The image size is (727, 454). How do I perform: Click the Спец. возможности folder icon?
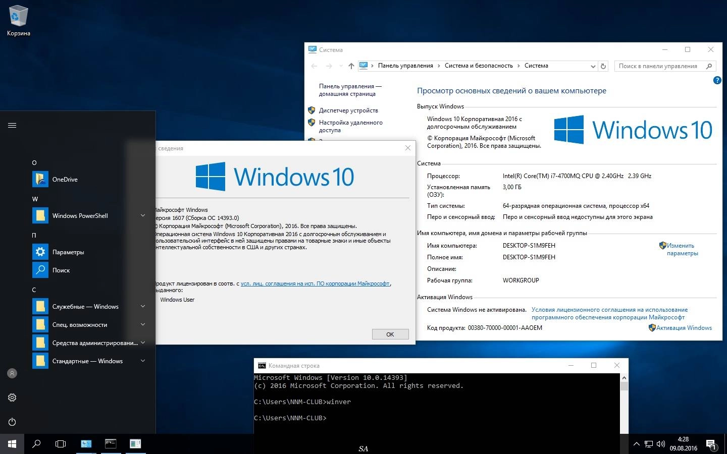click(x=40, y=324)
